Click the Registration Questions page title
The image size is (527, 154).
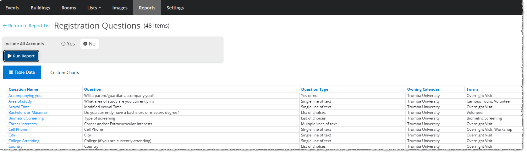coord(97,26)
